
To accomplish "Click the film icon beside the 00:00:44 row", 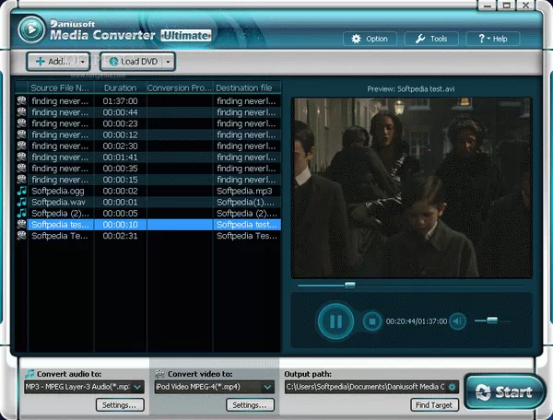I will click(x=21, y=112).
